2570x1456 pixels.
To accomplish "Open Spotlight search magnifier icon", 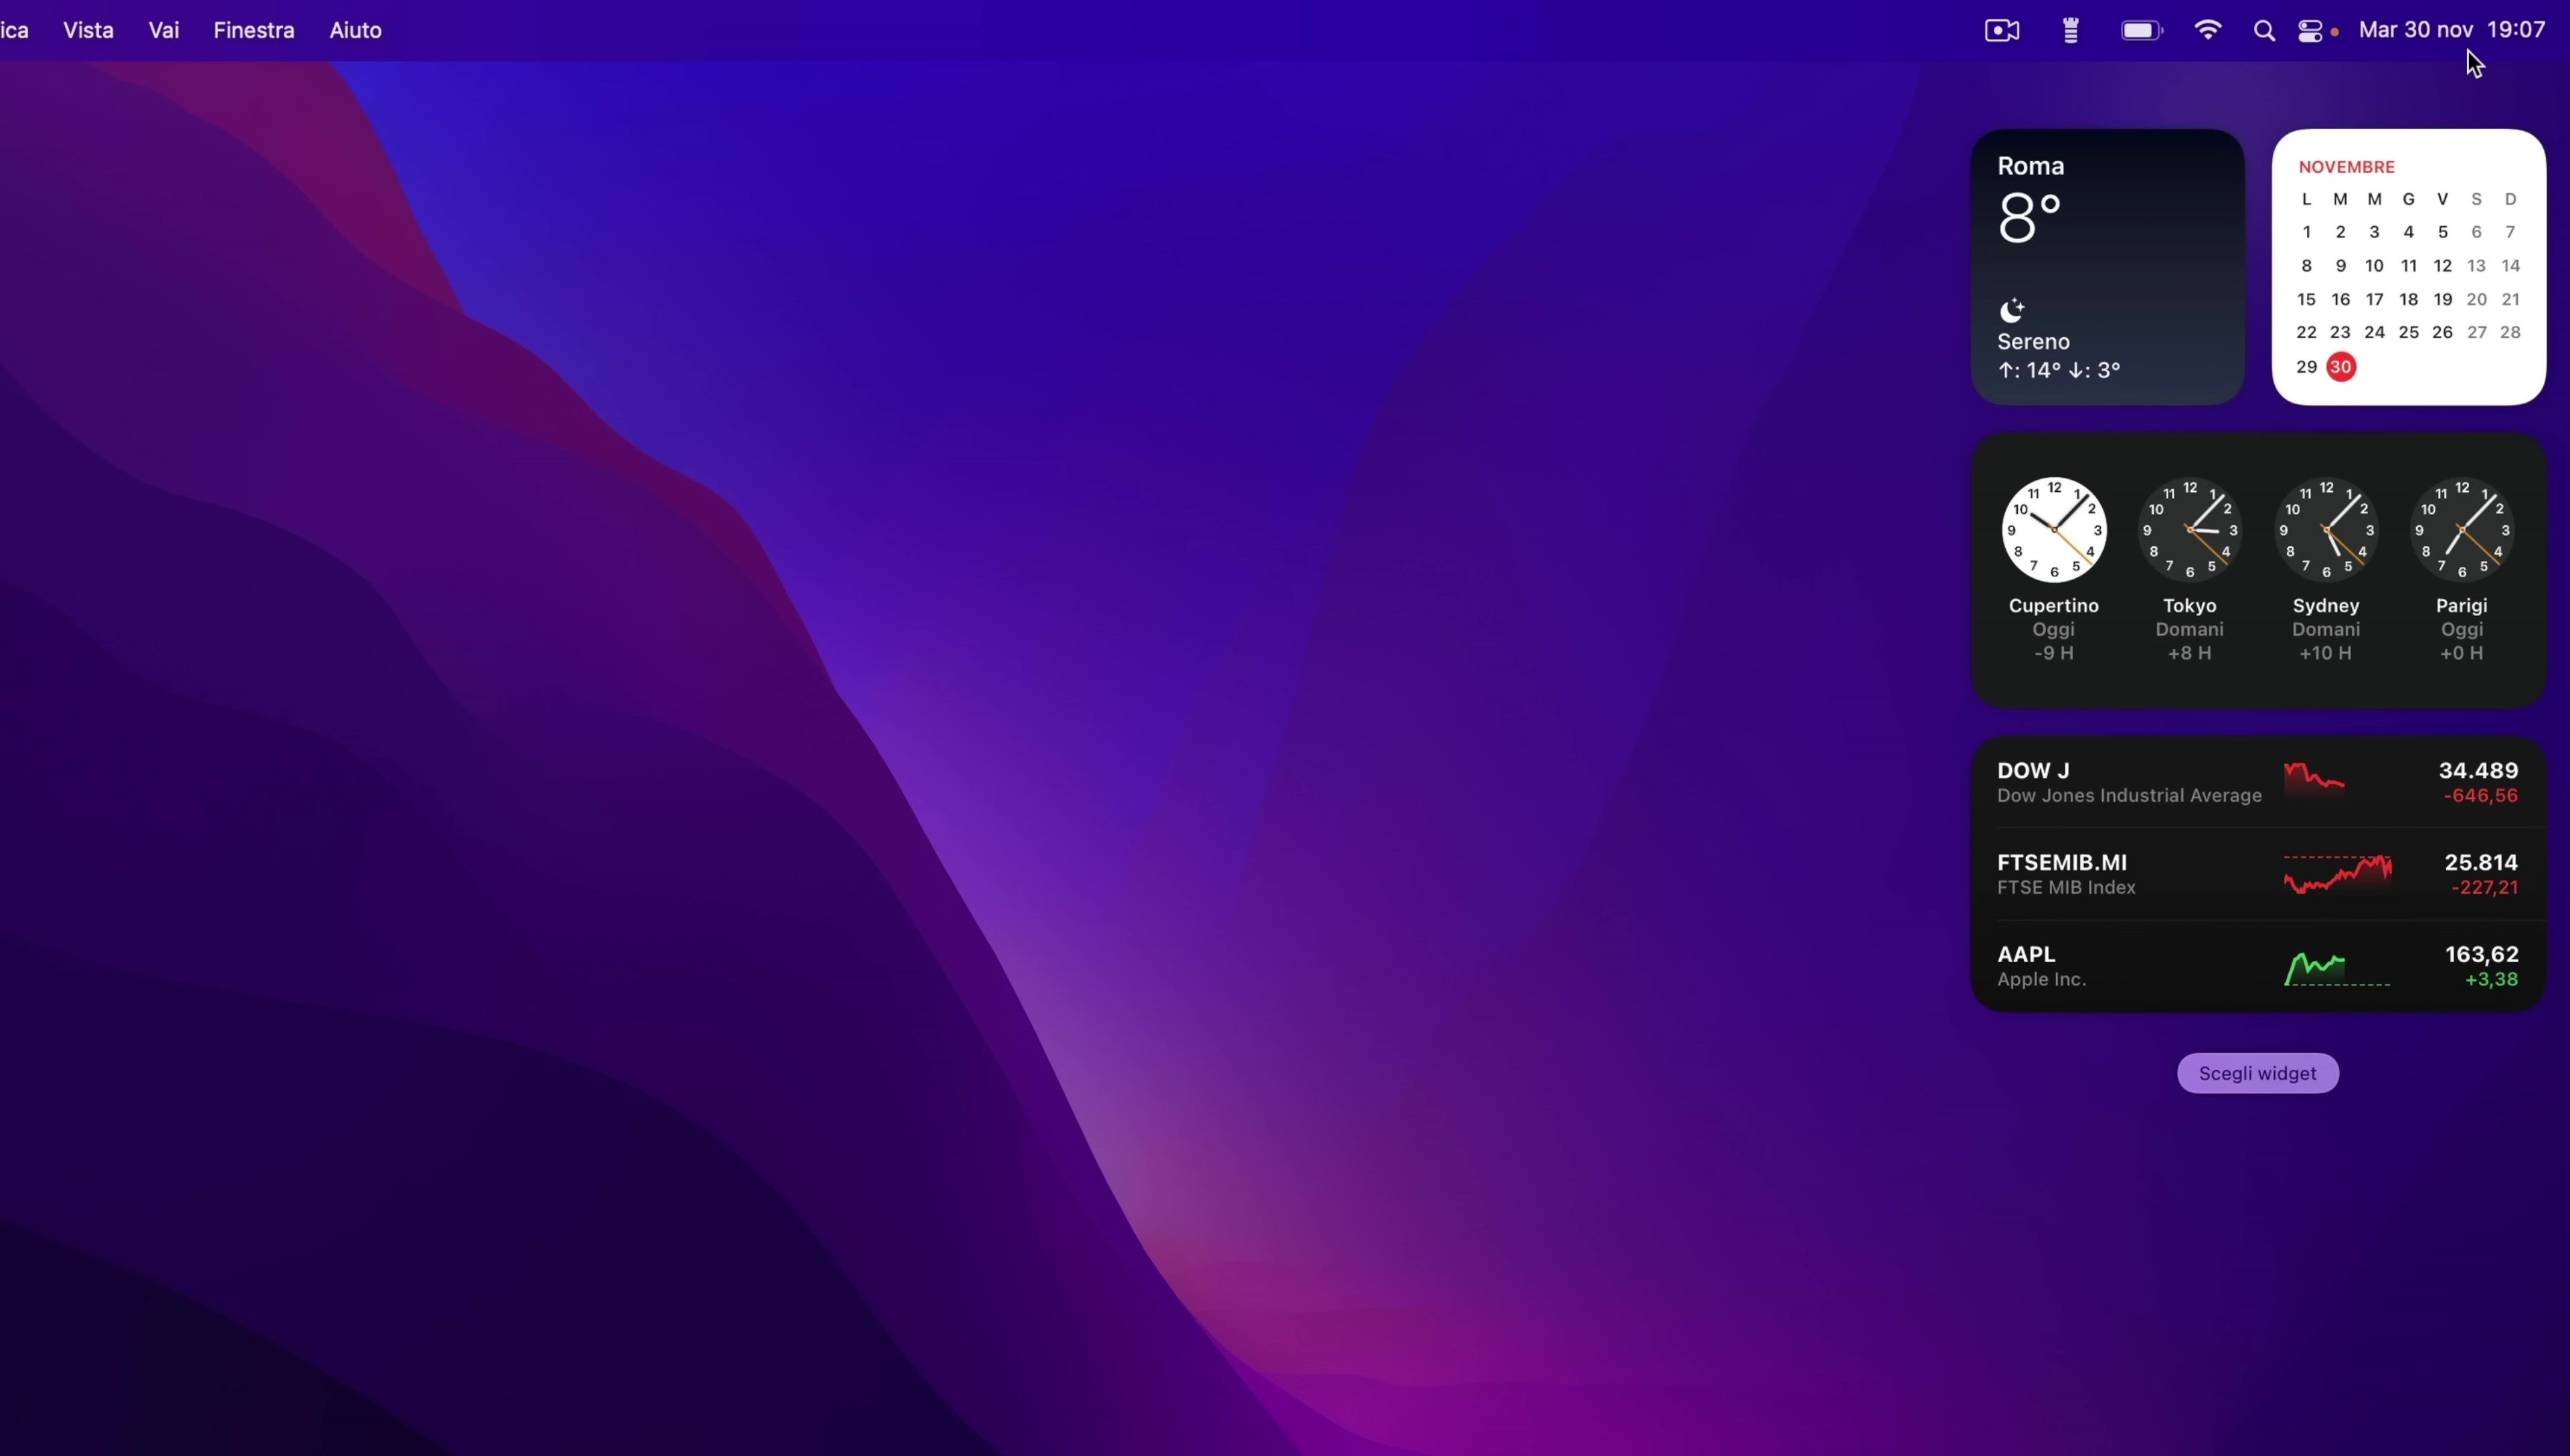I will pos(2264,31).
